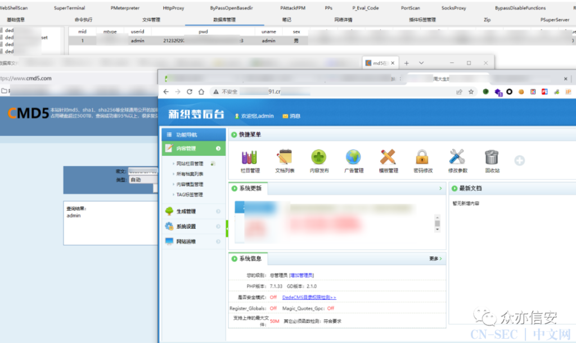The height and width of the screenshot is (343, 576).
Task: Open the 增加管理员 link
Action: pos(301,275)
